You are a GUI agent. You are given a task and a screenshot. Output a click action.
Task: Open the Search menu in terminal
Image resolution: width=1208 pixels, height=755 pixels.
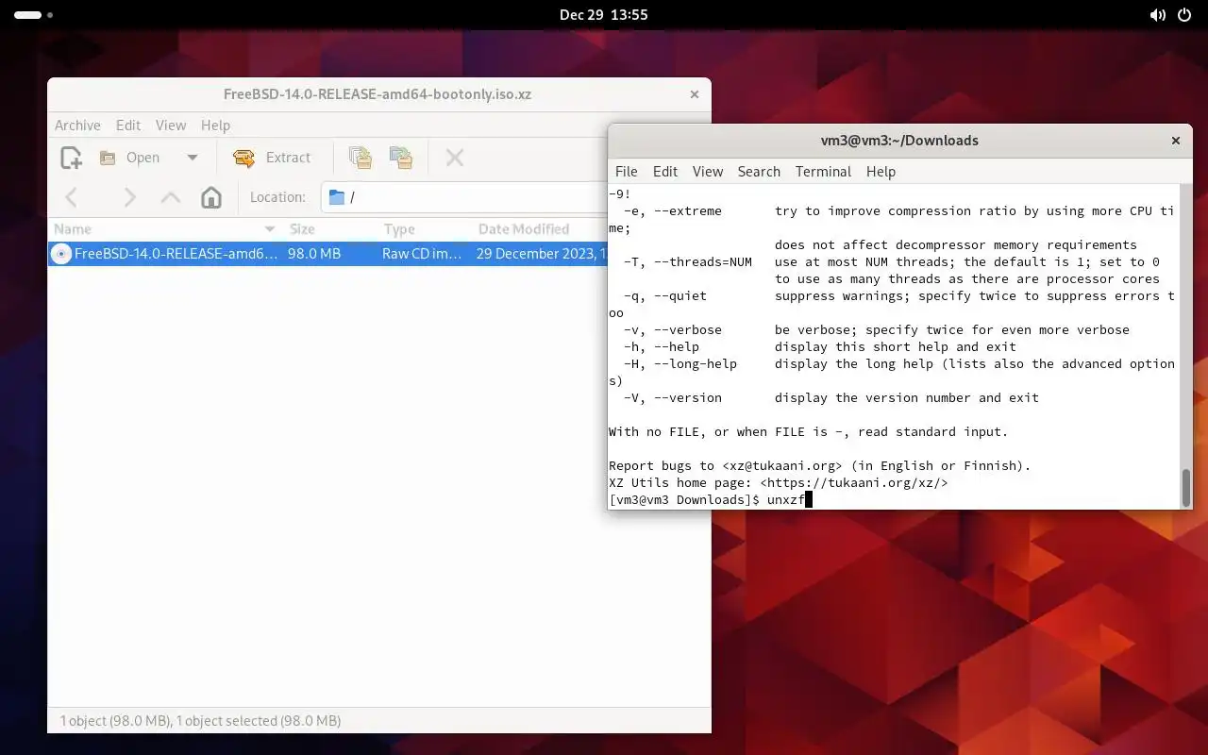coord(759,172)
